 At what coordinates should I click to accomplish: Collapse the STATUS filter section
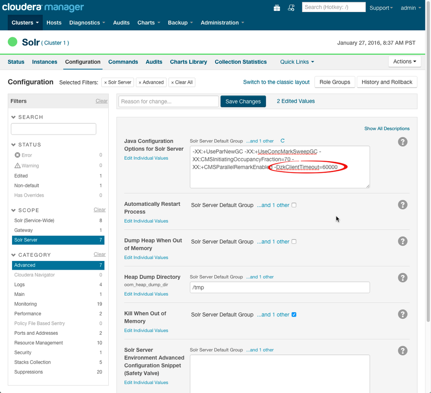26,145
